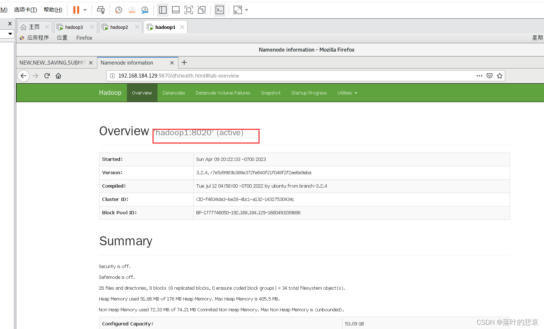
Task: Click the Hadoop brand link
Action: pyautogui.click(x=110, y=93)
